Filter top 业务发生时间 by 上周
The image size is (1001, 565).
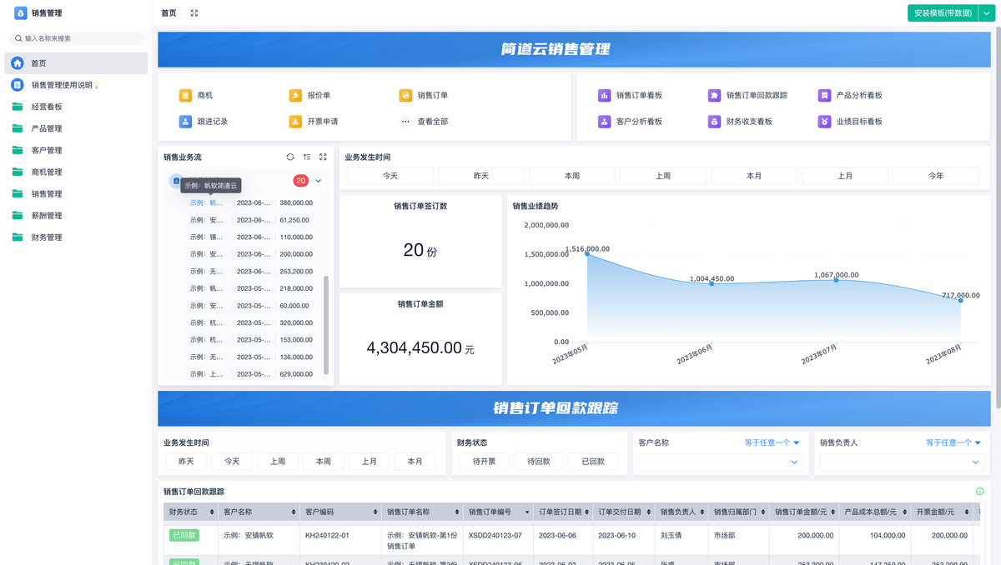point(663,176)
